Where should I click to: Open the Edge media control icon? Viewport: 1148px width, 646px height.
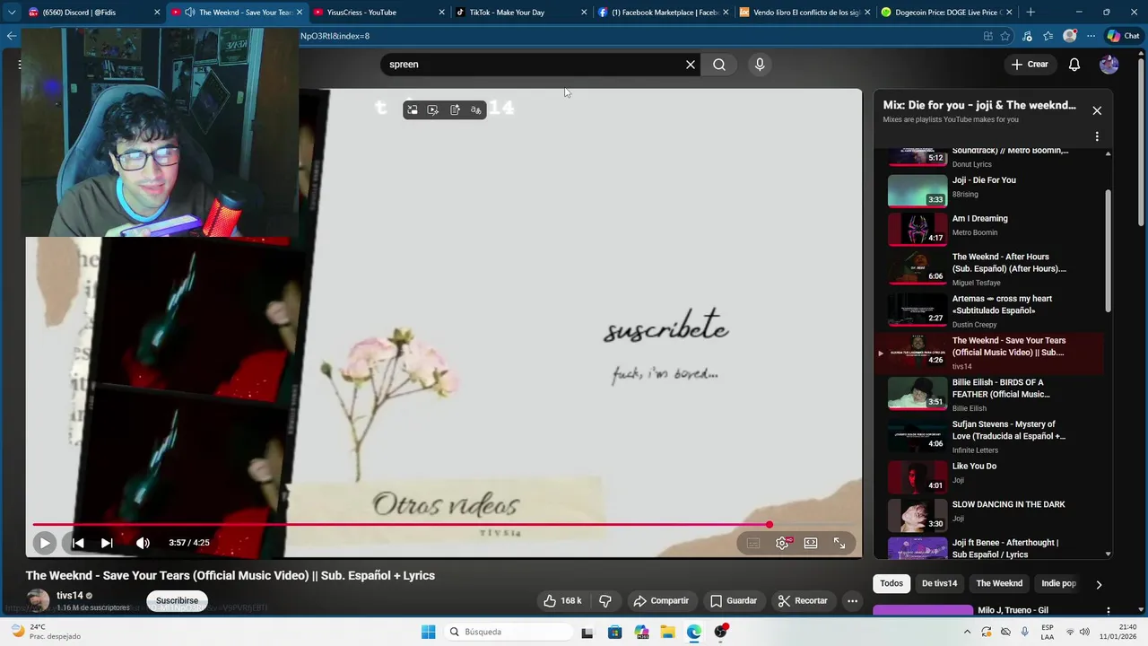(x=1027, y=36)
